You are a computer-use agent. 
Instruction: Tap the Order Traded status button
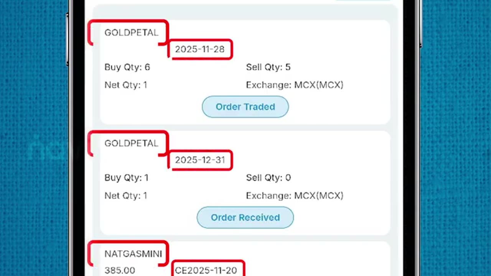coord(245,107)
